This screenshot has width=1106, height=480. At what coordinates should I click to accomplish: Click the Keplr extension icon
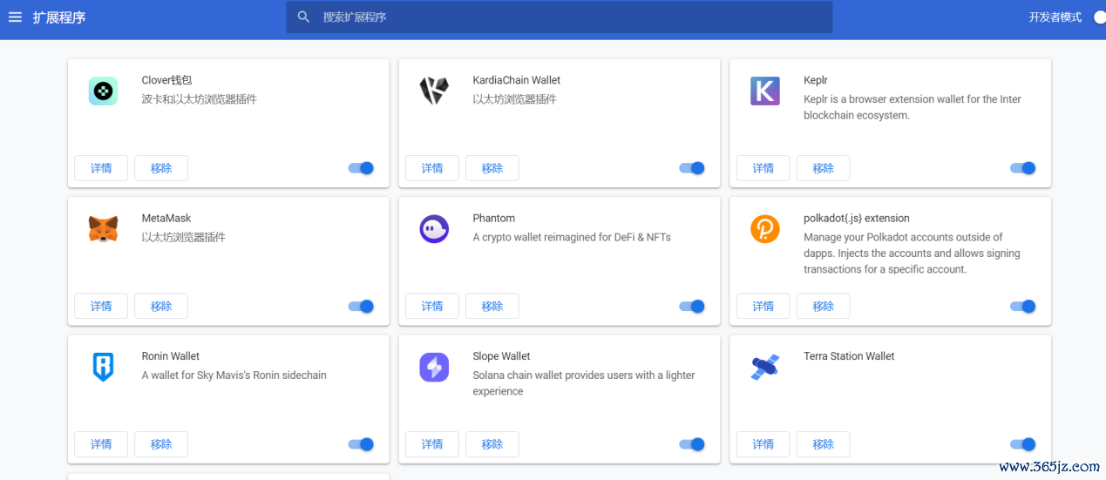tap(765, 91)
